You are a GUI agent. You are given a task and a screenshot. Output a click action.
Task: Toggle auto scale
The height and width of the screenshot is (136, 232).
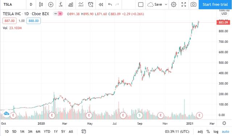pyautogui.click(x=225, y=132)
